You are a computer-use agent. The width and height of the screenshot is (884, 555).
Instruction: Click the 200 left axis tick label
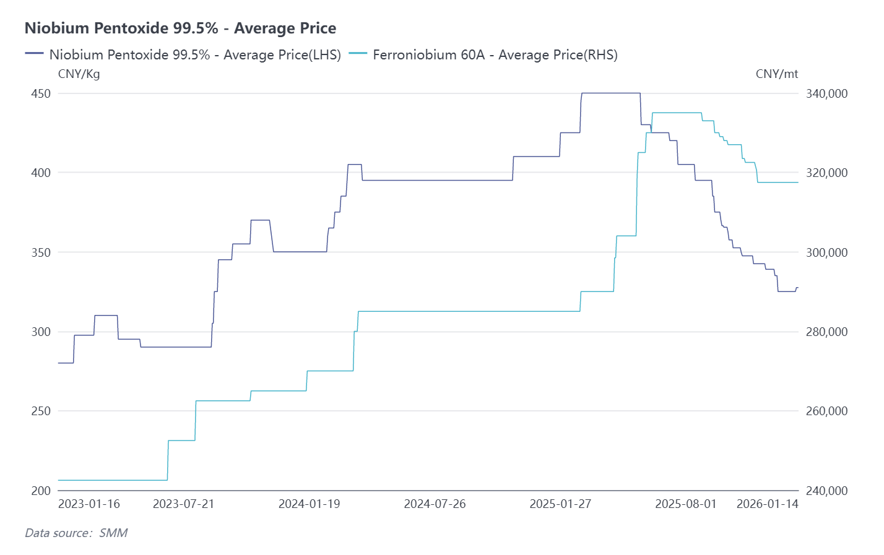pos(41,491)
